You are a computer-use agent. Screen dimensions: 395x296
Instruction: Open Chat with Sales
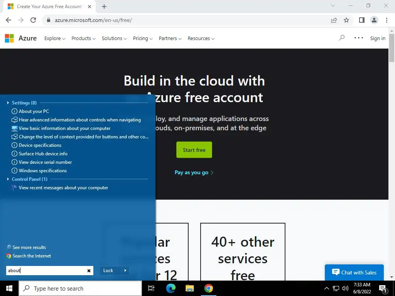(x=354, y=272)
